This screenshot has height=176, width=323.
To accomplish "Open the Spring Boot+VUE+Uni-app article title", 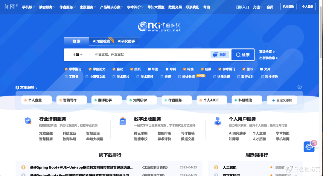I will click(82, 167).
